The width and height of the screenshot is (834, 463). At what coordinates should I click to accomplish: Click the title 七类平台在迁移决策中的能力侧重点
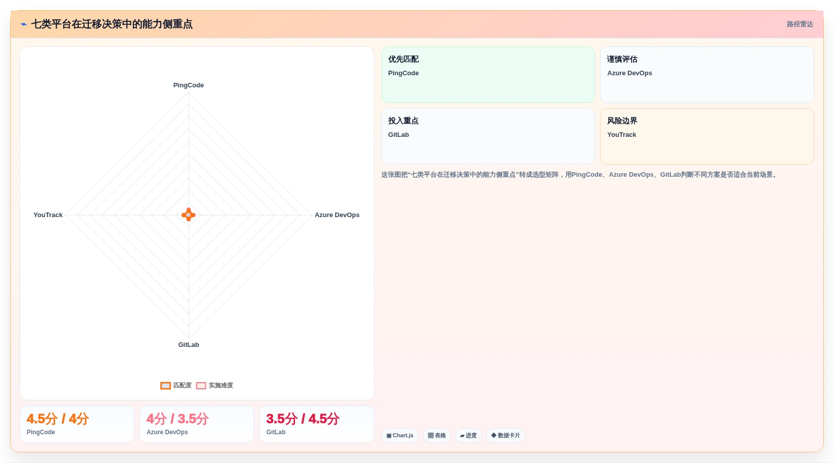[112, 24]
